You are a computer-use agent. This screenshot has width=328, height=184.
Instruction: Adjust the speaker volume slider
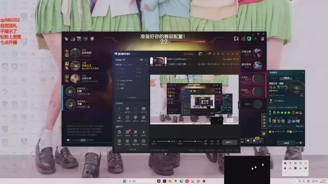click(189, 141)
